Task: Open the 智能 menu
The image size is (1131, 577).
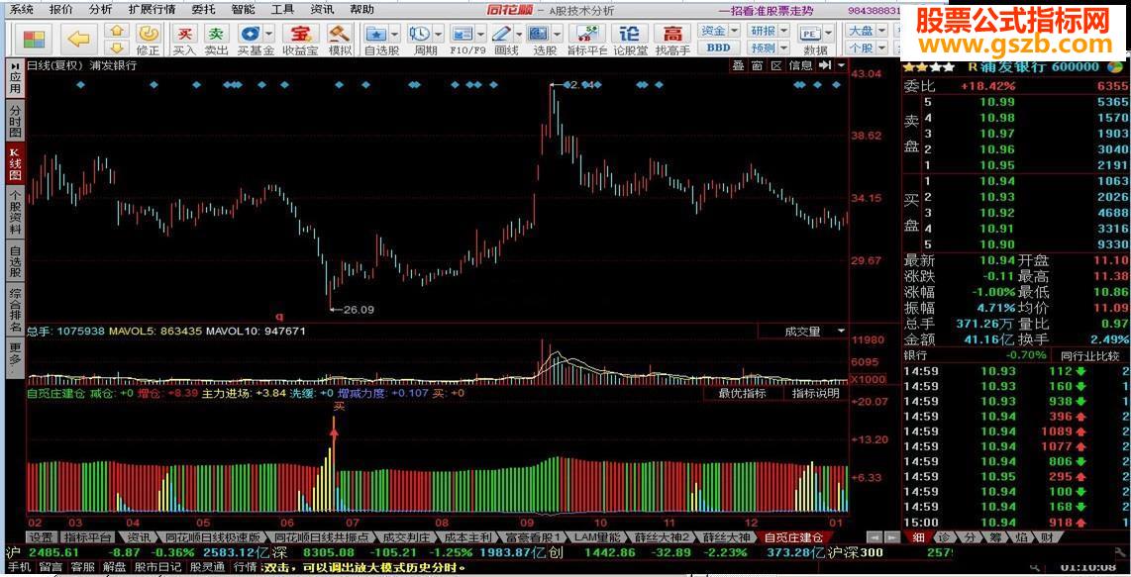Action: click(243, 9)
